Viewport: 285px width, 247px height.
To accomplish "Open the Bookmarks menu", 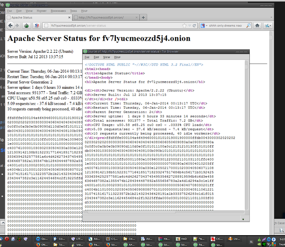I will 58,11.
